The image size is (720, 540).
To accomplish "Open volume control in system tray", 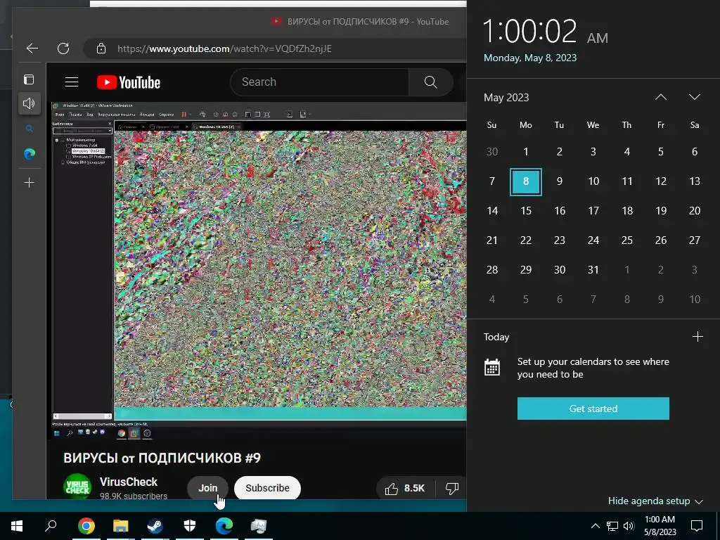I will coord(629,526).
